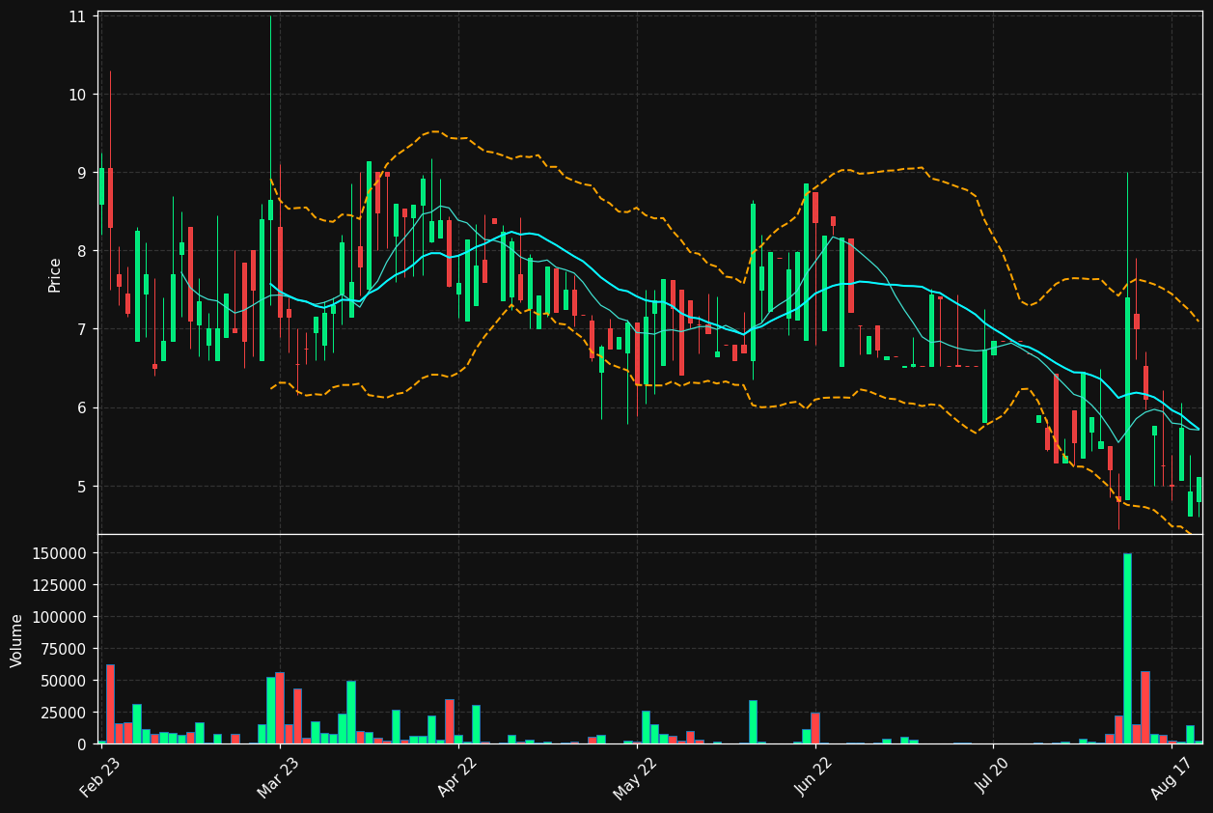Click the price axis value 6
This screenshot has height=813, width=1213.
pyautogui.click(x=81, y=407)
